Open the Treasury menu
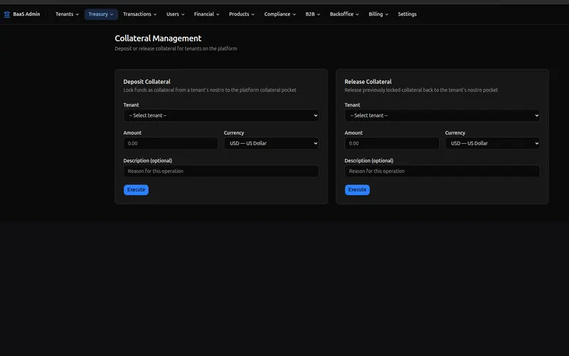The image size is (569, 356). pos(101,14)
